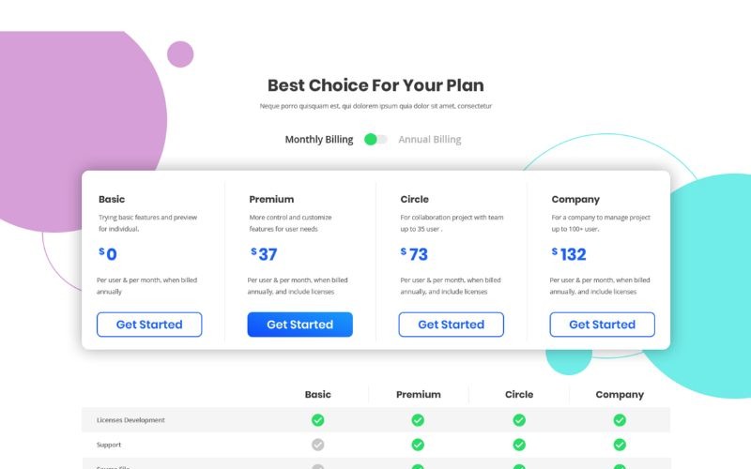Screen dimensions: 751x469
Task: Click Circle green check for Licenses Development
Action: pyautogui.click(x=519, y=420)
